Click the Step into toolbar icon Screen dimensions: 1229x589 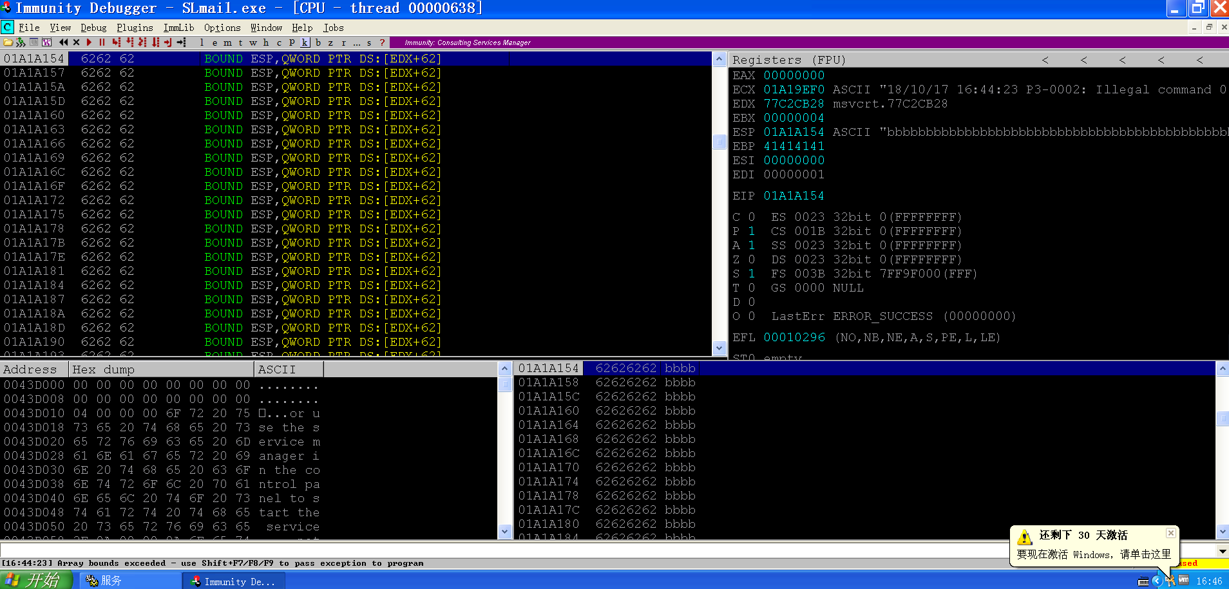[116, 42]
